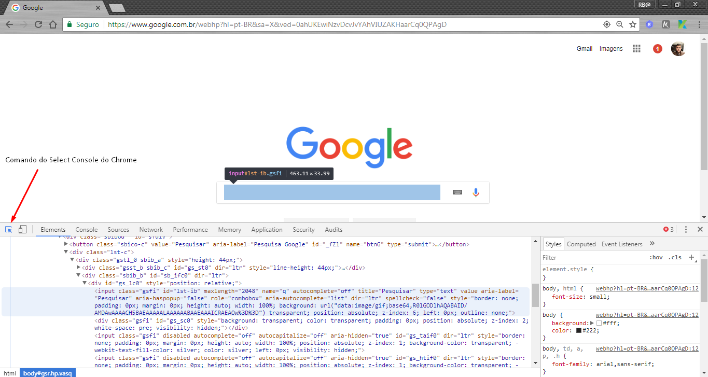Viewport: 708px width, 377px height.
Task: Open the Network tab
Action: [x=151, y=230]
